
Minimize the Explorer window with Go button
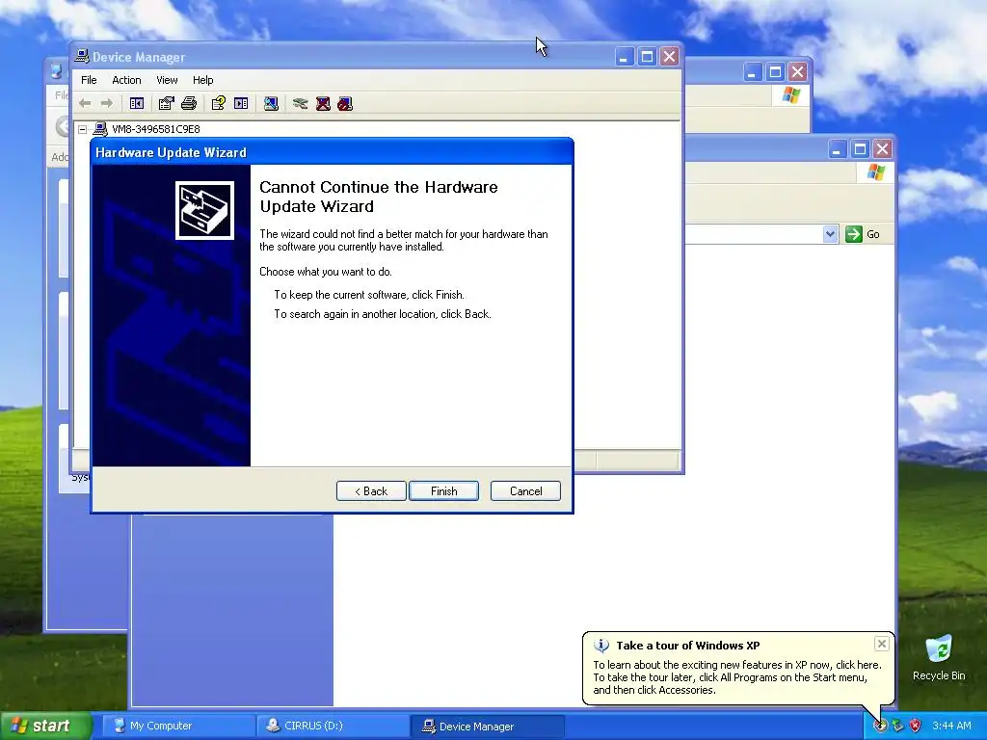point(838,149)
